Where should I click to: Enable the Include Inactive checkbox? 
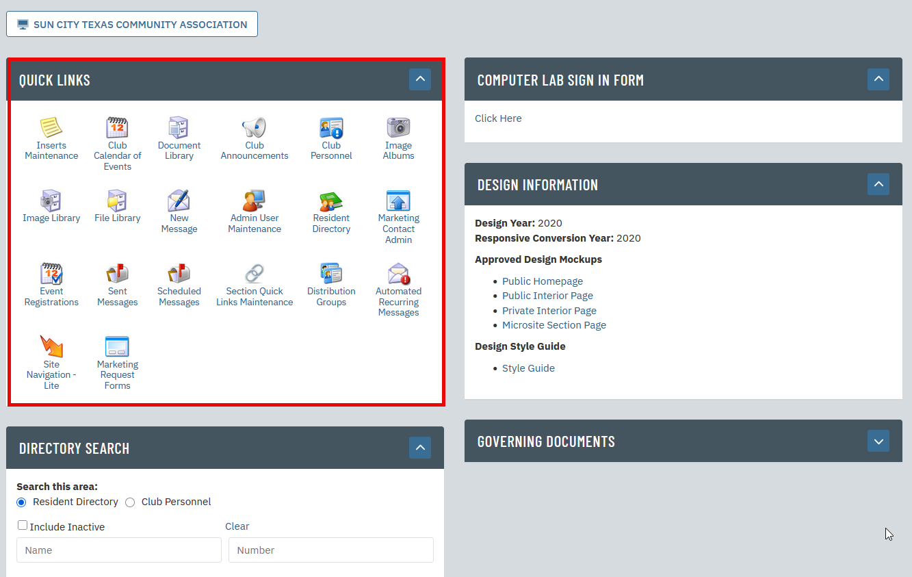click(22, 525)
